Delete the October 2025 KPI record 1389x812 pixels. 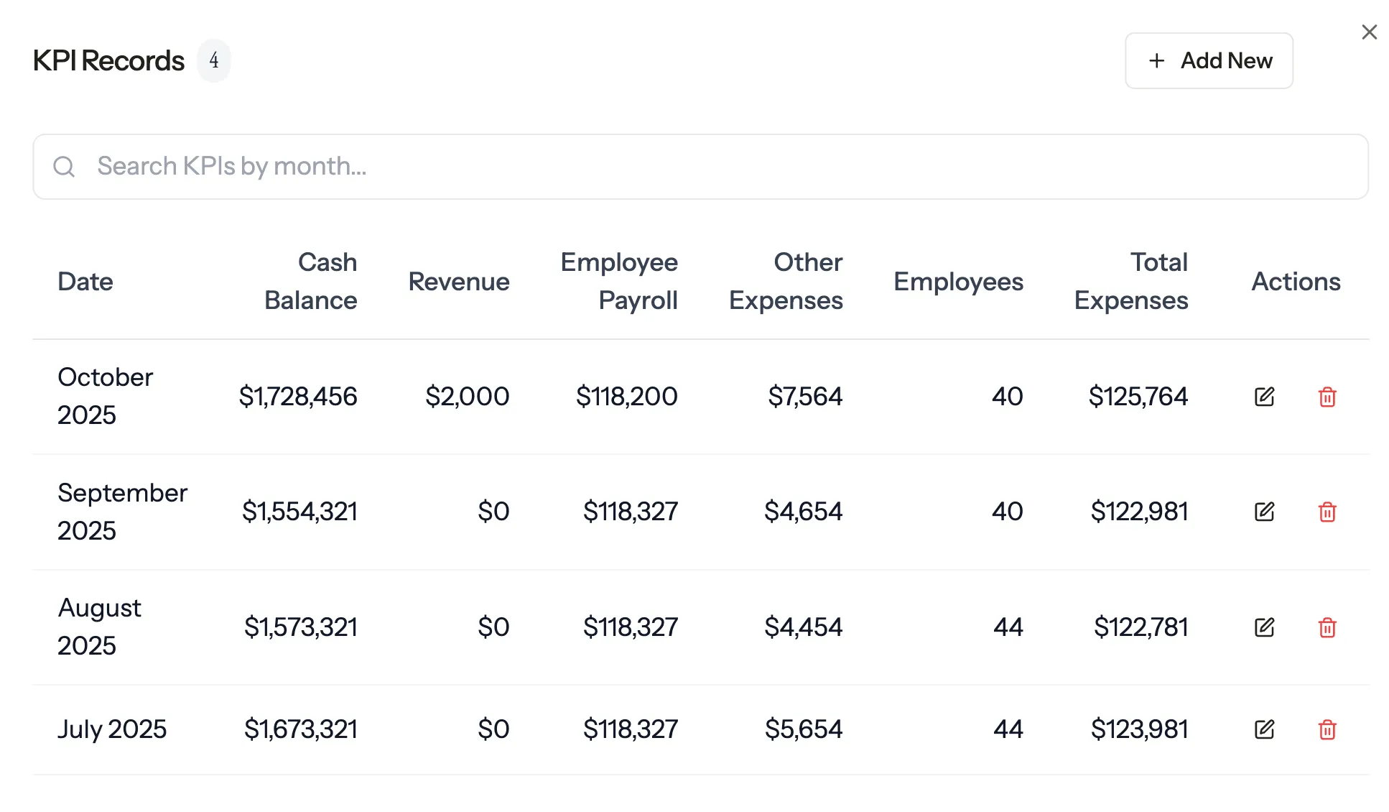click(x=1327, y=397)
